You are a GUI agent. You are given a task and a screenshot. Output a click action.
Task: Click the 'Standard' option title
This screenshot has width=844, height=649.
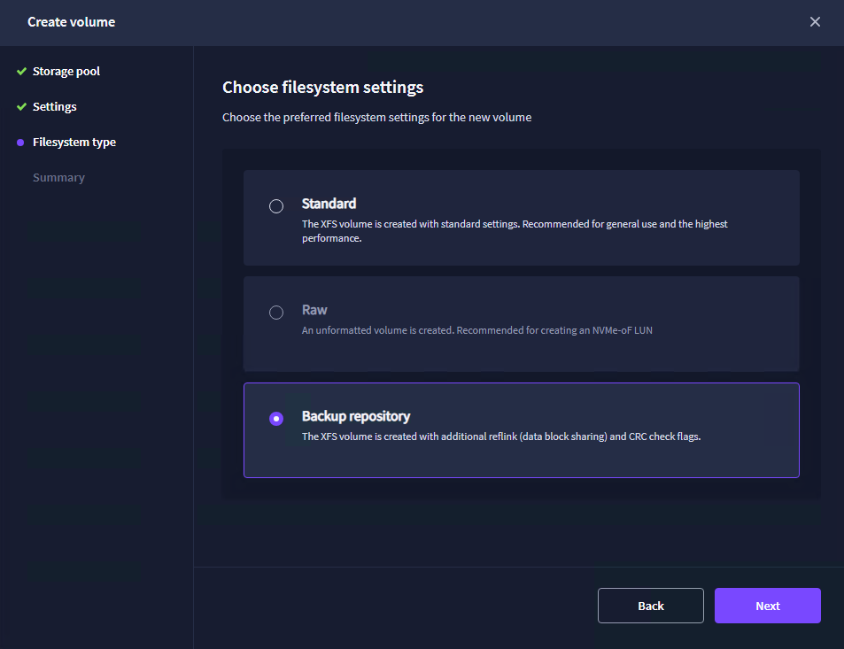329,204
